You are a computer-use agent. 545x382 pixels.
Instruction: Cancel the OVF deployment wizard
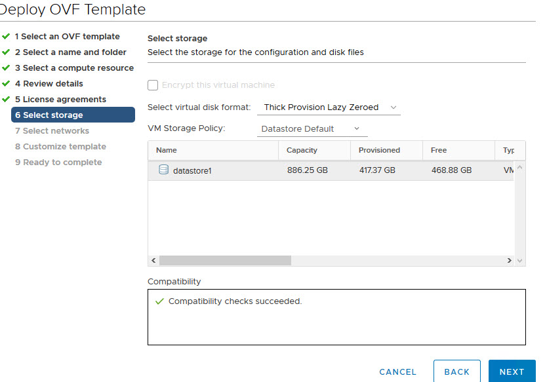(397, 372)
